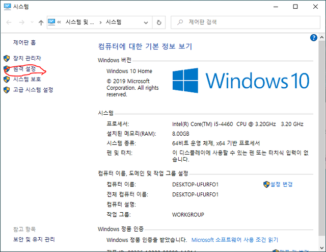Open the recent locations dropdown arrow
Image resolution: width=326 pixels, height=252 pixels.
[32, 22]
